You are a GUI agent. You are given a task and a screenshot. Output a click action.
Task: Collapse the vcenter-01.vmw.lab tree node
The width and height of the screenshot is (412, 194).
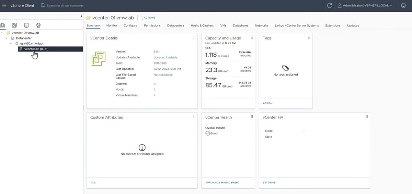2,33
